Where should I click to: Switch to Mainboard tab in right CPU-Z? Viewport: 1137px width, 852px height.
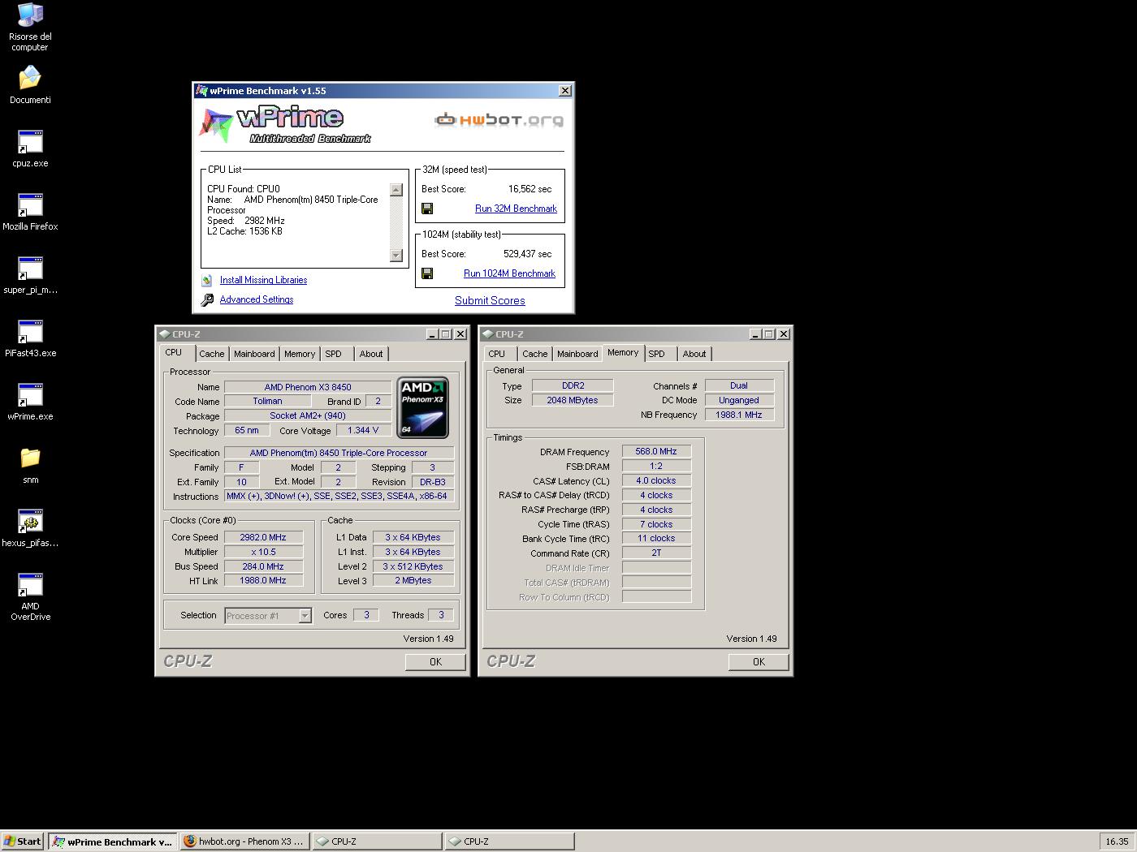pyautogui.click(x=577, y=354)
